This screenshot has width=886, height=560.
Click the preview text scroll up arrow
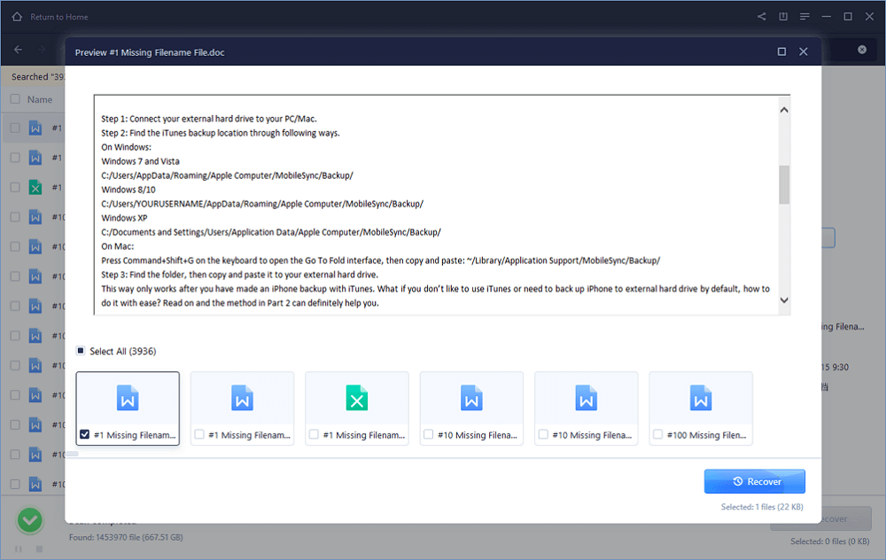point(784,110)
